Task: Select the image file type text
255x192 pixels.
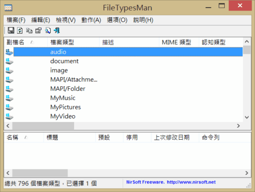Action: [59, 71]
